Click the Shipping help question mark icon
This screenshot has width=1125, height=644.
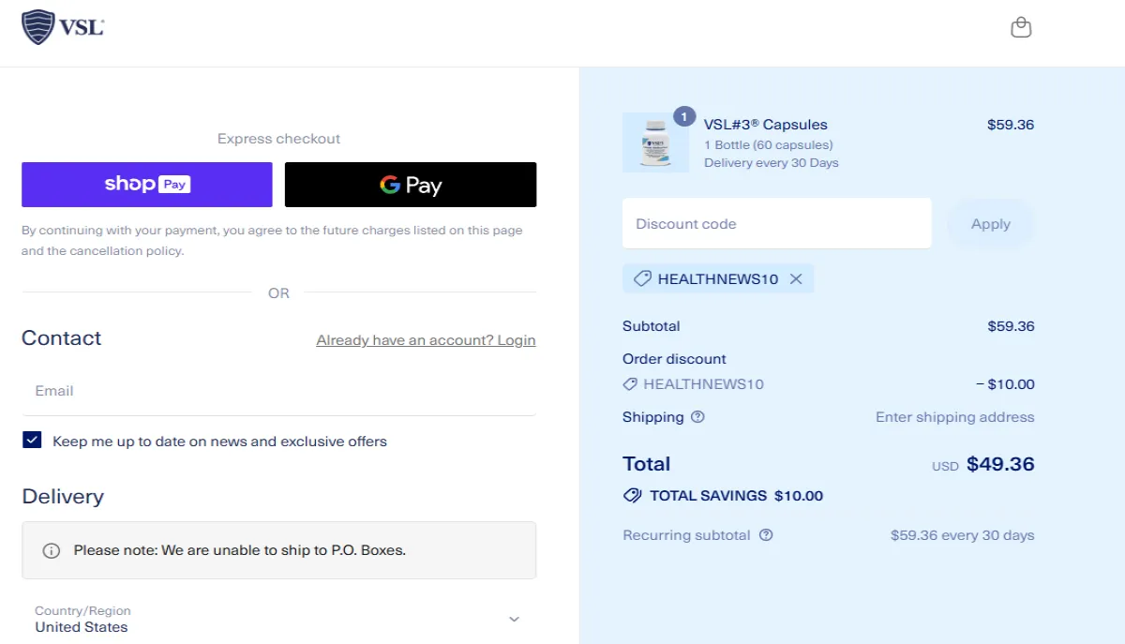[x=697, y=417]
